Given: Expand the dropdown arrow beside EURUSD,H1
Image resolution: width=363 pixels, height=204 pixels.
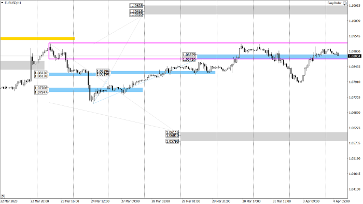Looking at the screenshot, I should click(2, 3).
